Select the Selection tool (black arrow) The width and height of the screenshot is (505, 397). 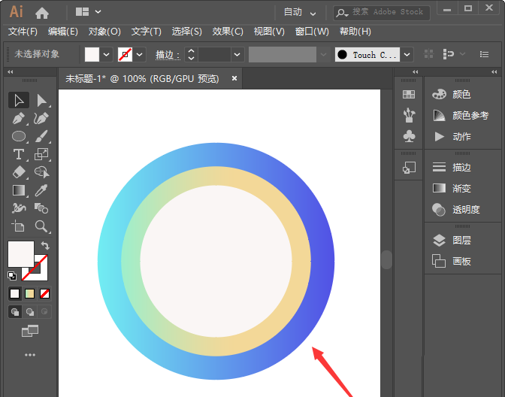pyautogui.click(x=19, y=101)
